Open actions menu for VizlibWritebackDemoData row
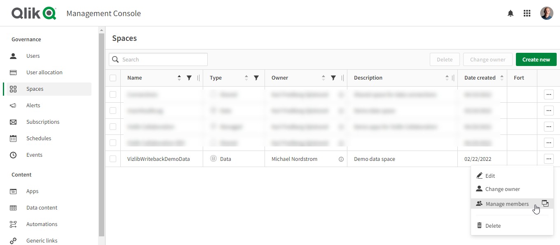This screenshot has width=560, height=245. 548,159
